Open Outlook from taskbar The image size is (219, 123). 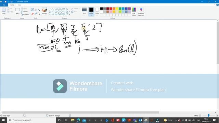(x=140, y=120)
